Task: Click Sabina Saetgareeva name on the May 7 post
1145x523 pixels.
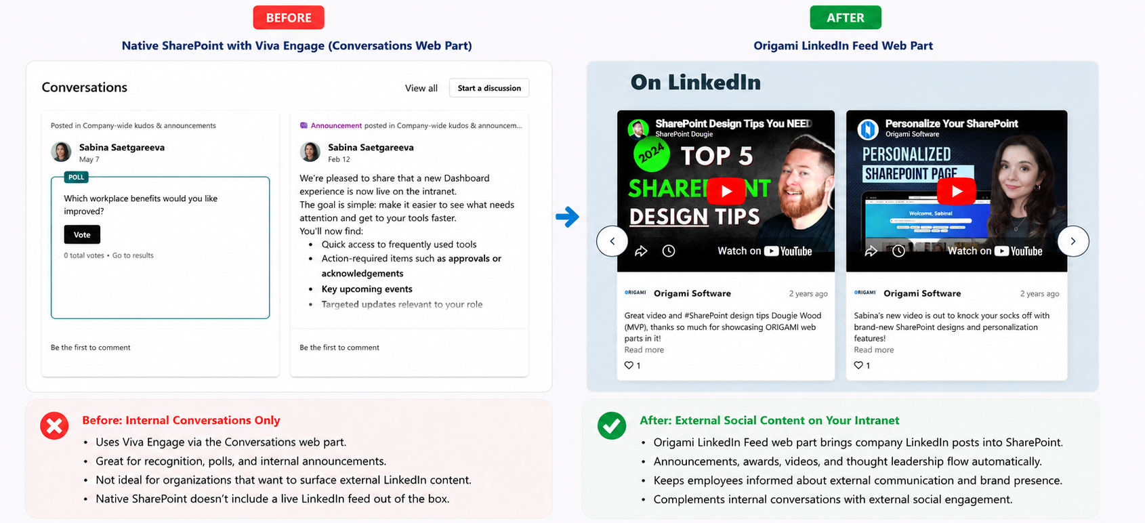Action: pyautogui.click(x=122, y=147)
